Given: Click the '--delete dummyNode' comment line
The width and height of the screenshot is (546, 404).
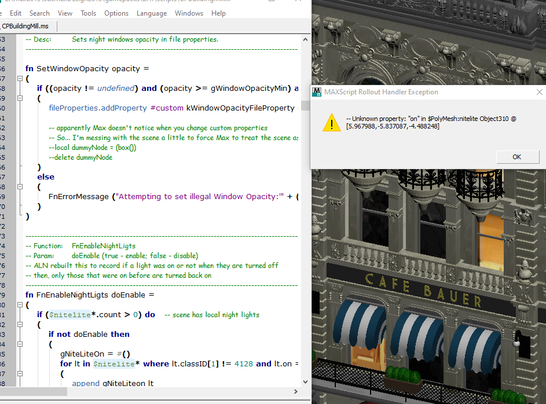Looking at the screenshot, I should coord(80,157).
